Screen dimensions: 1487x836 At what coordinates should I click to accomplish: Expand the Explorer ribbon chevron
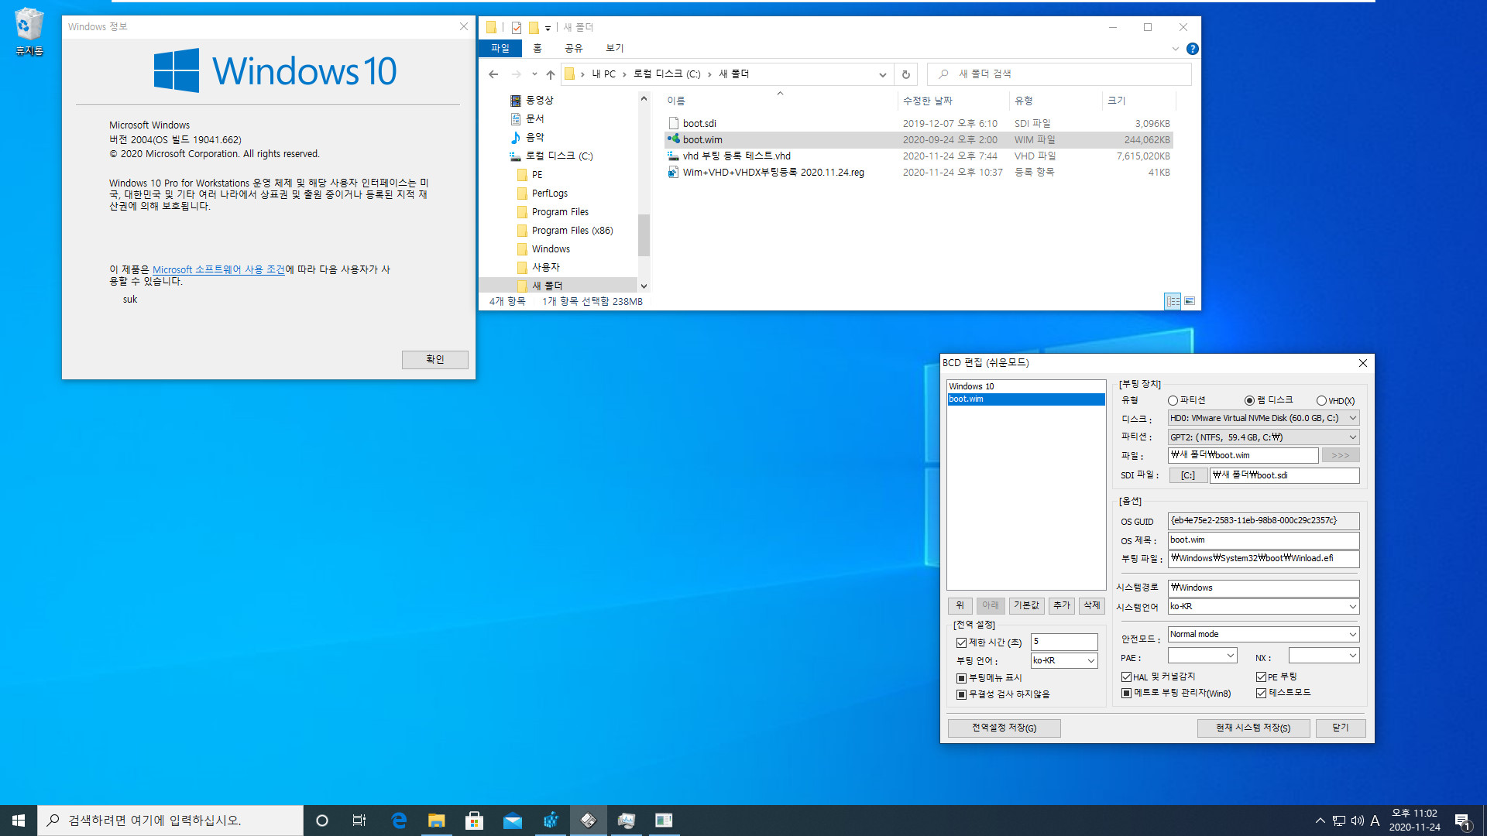(1175, 49)
